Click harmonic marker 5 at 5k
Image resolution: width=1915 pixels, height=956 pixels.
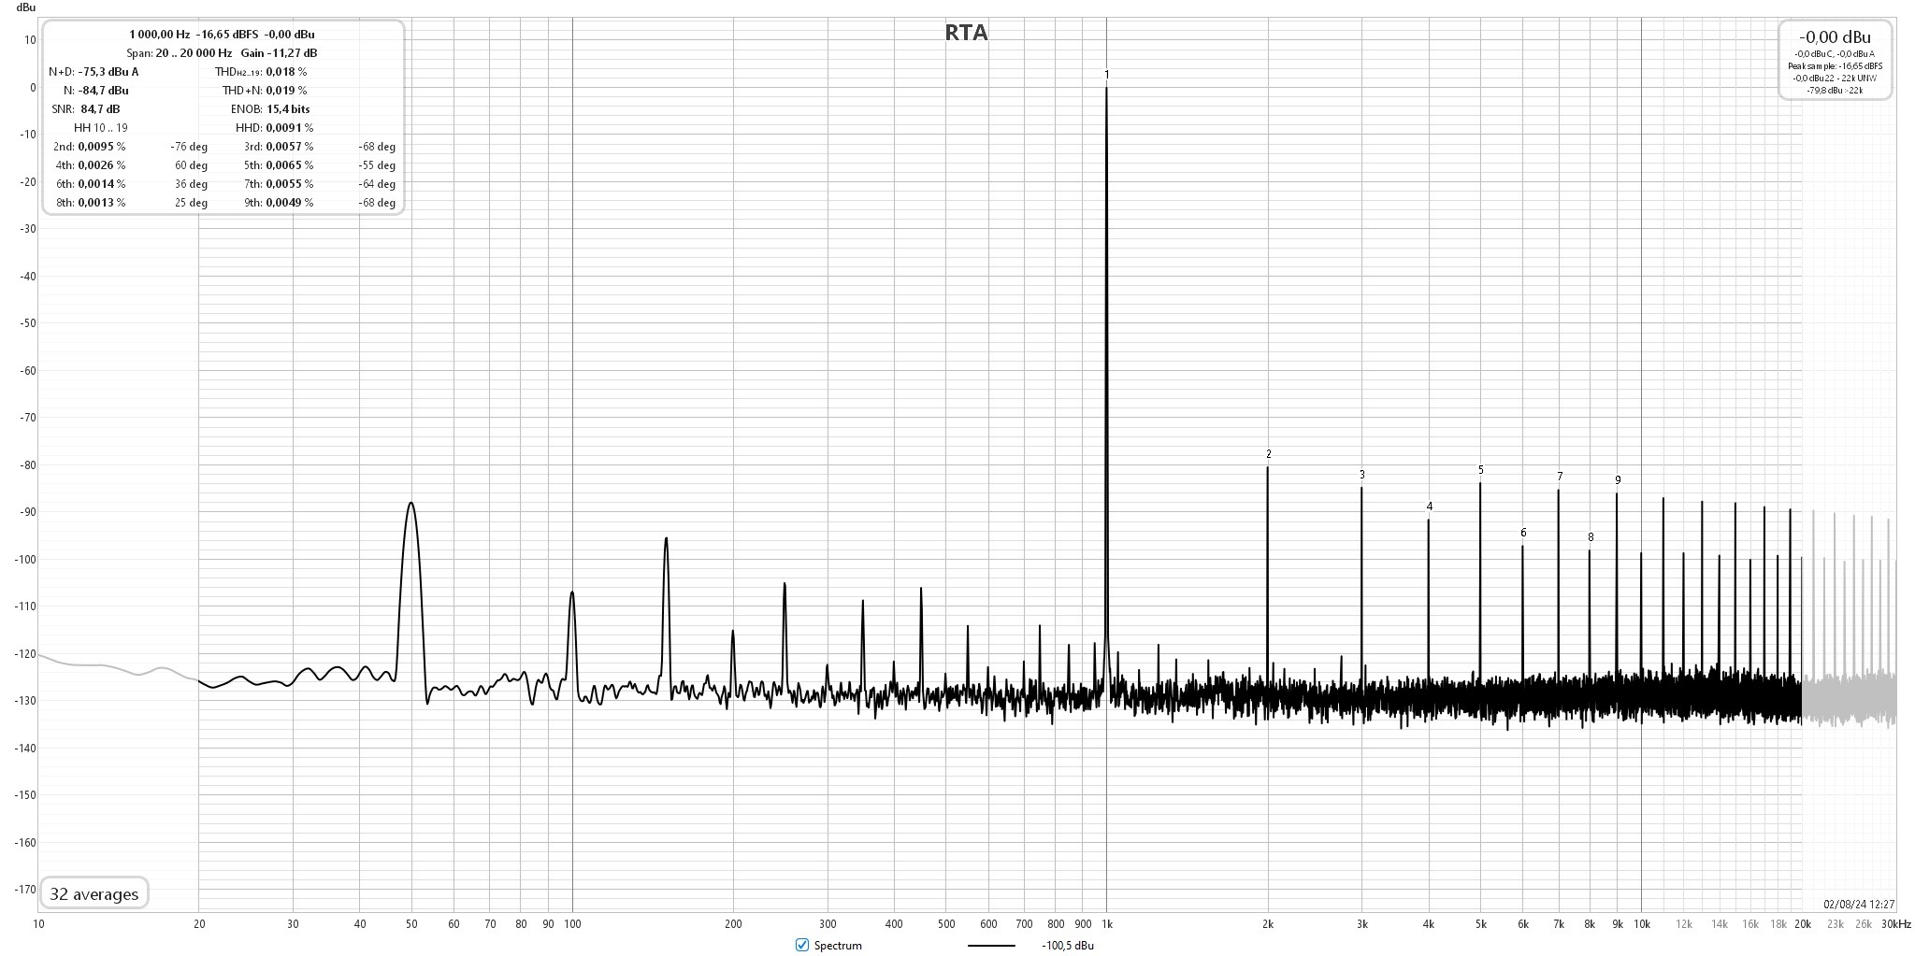pyautogui.click(x=1481, y=470)
